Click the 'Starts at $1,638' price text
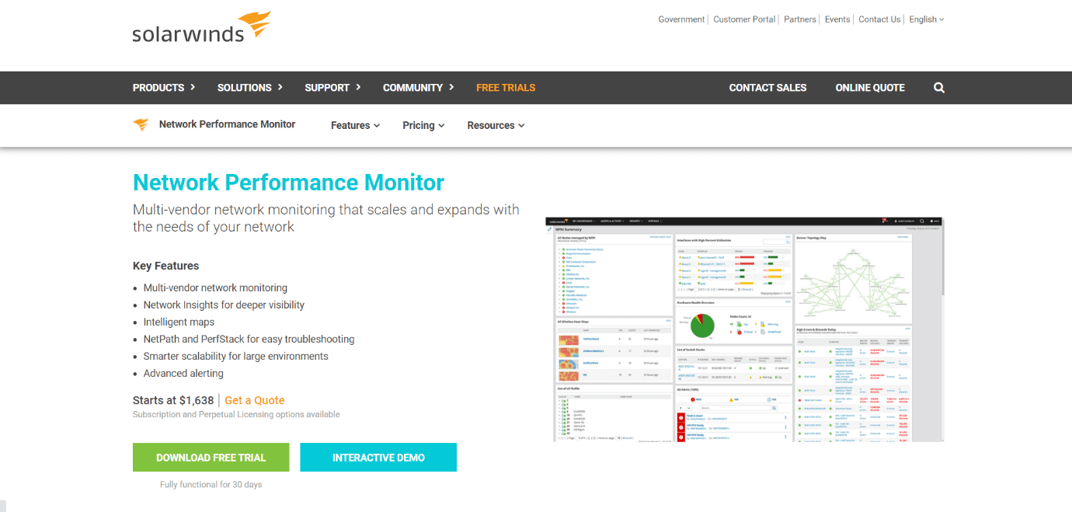The width and height of the screenshot is (1072, 512). (x=173, y=400)
